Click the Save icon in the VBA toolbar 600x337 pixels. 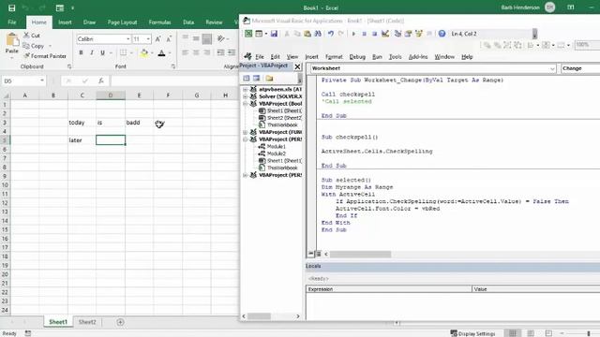(274, 34)
